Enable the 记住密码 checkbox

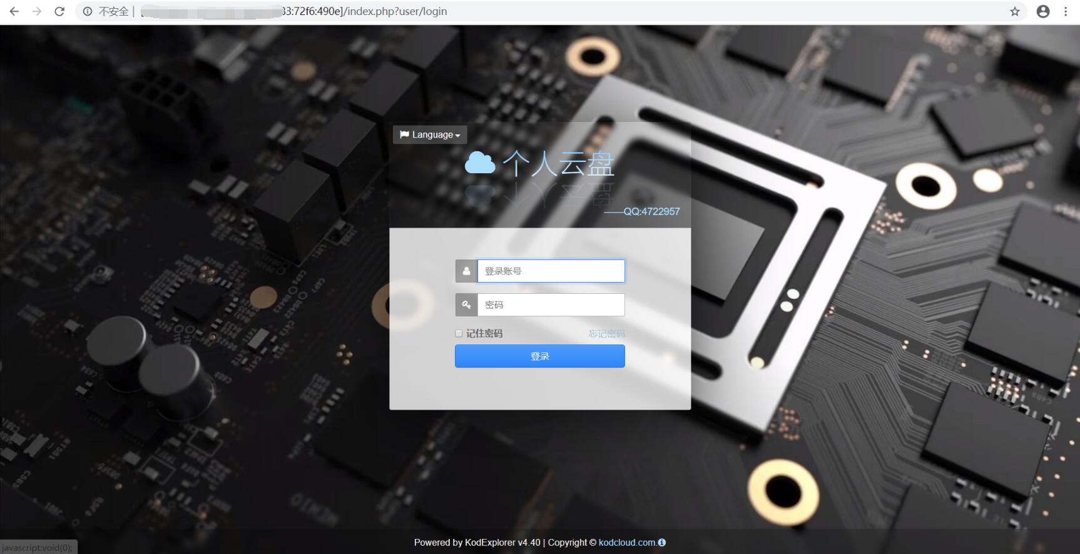[x=459, y=334]
